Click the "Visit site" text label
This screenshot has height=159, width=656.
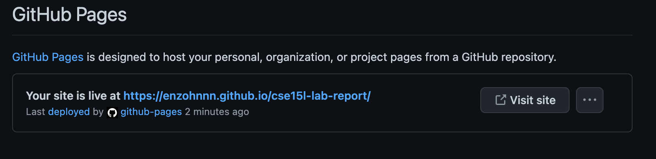tap(533, 100)
